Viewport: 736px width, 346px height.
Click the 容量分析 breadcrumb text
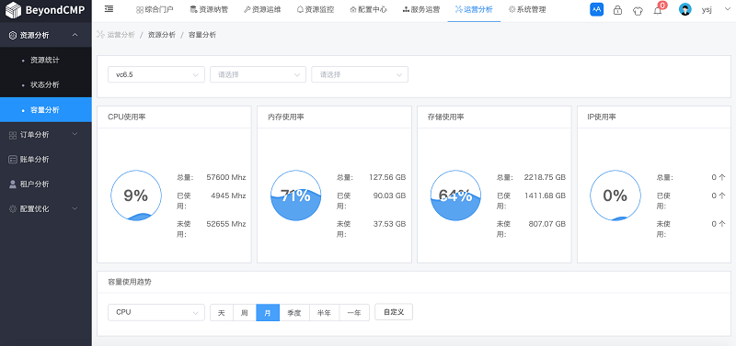[202, 35]
